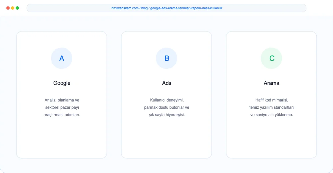The height and width of the screenshot is (173, 333).
Task: Click the Arama card heading
Action: point(271,83)
